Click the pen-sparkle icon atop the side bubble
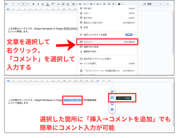Viewport: 181px width, 138px height. click(112, 92)
